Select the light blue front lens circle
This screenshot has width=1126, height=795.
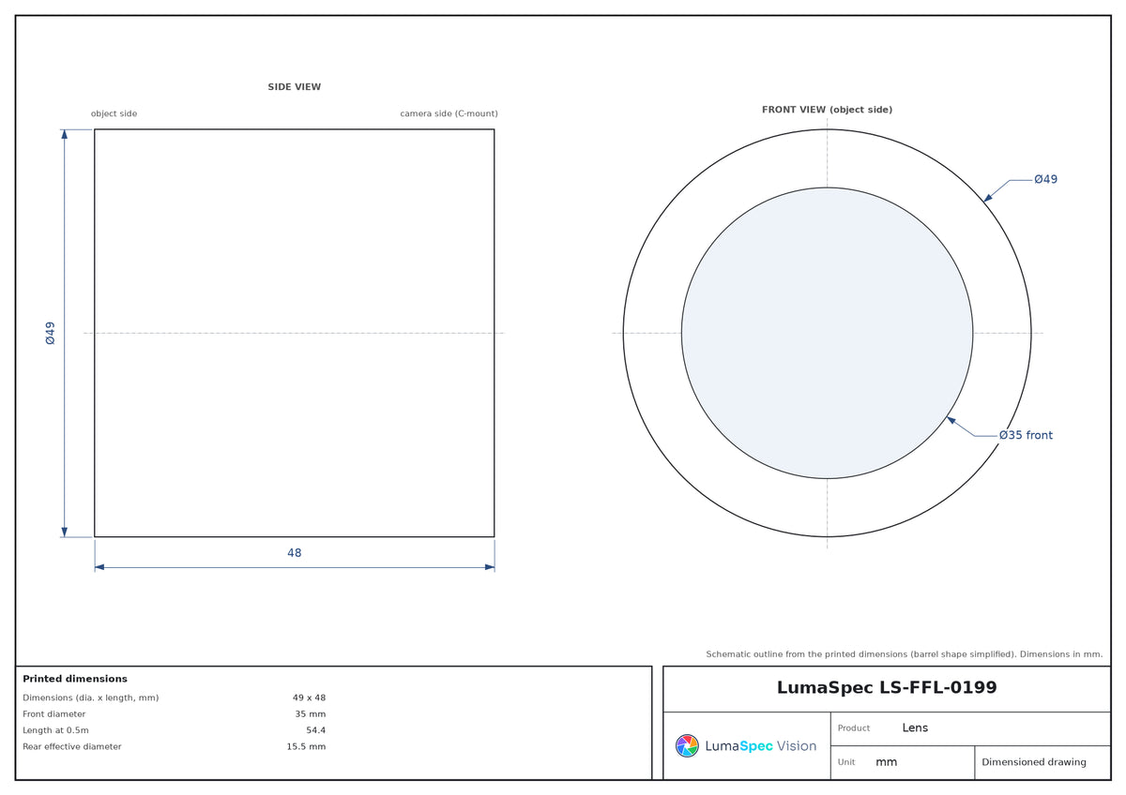(827, 333)
